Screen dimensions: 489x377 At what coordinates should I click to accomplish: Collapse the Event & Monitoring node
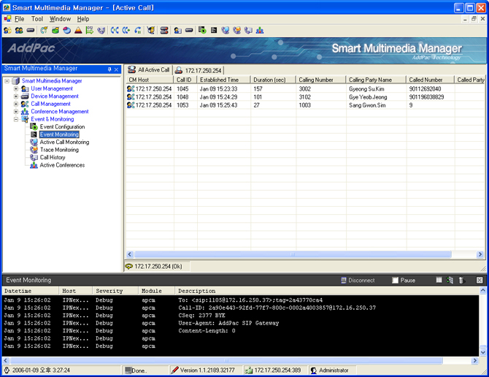point(16,119)
